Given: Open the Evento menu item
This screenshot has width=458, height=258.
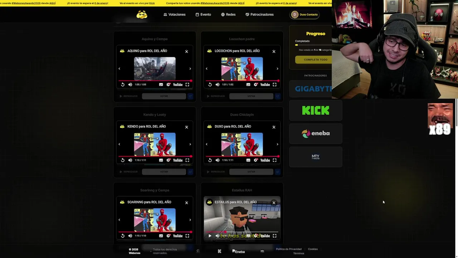Looking at the screenshot, I should (x=203, y=14).
